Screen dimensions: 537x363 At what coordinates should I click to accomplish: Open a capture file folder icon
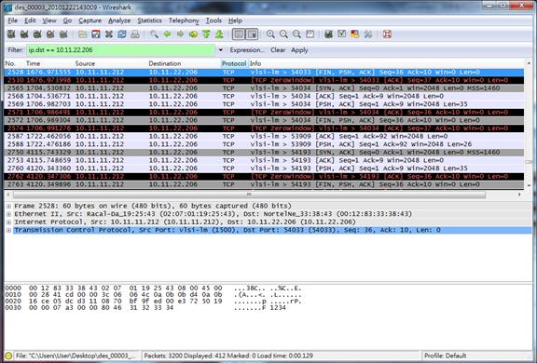[x=83, y=34]
